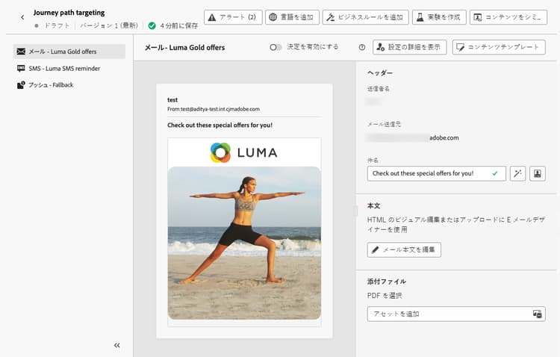Click the ヘッダー section heading

pyautogui.click(x=380, y=73)
